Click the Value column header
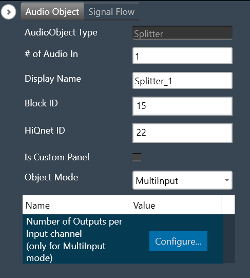 pyautogui.click(x=144, y=206)
